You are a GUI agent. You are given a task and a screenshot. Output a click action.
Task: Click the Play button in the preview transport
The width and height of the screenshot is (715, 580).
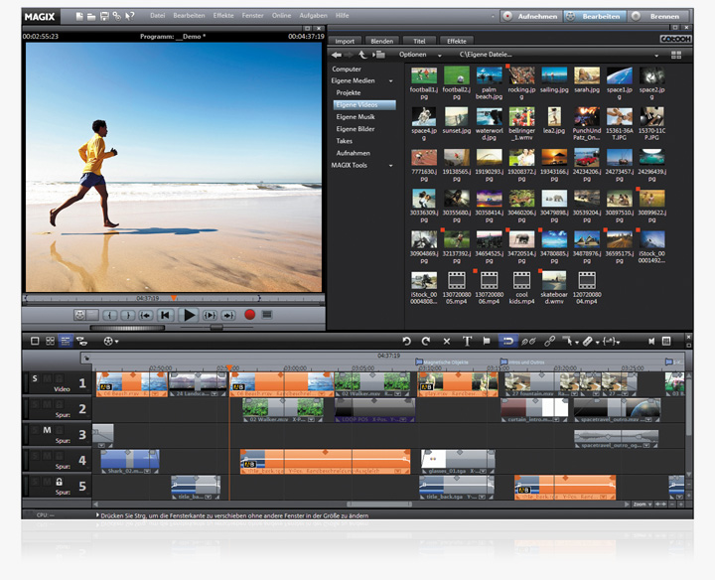pos(189,315)
